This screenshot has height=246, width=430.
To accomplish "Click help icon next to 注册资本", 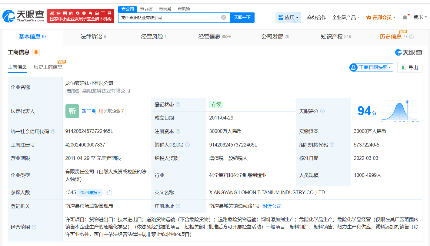I will [178, 131].
